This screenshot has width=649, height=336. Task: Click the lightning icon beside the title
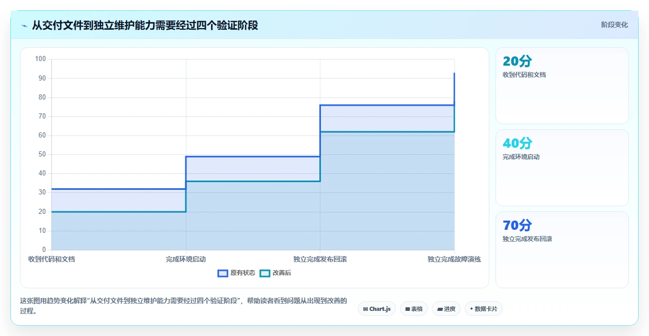[x=24, y=25]
